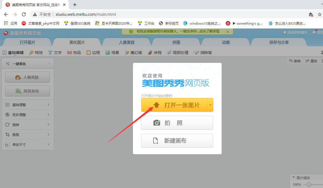Open 新标签页 bookmark
Screen dimensions: 323x188
pos(169,23)
